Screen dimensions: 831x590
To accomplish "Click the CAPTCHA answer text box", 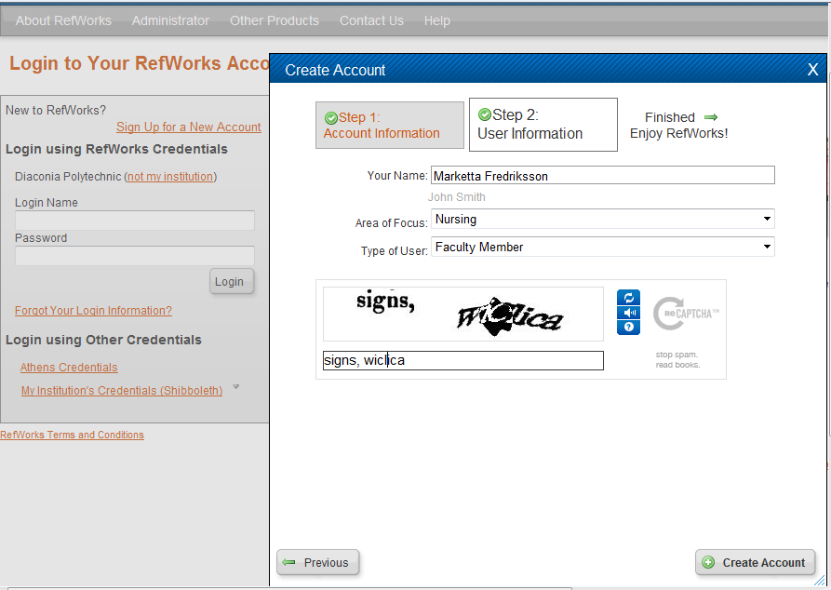I will [463, 360].
